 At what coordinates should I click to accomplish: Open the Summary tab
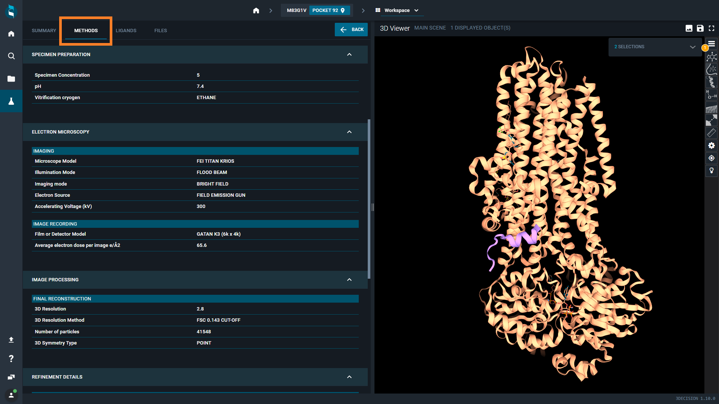(44, 31)
